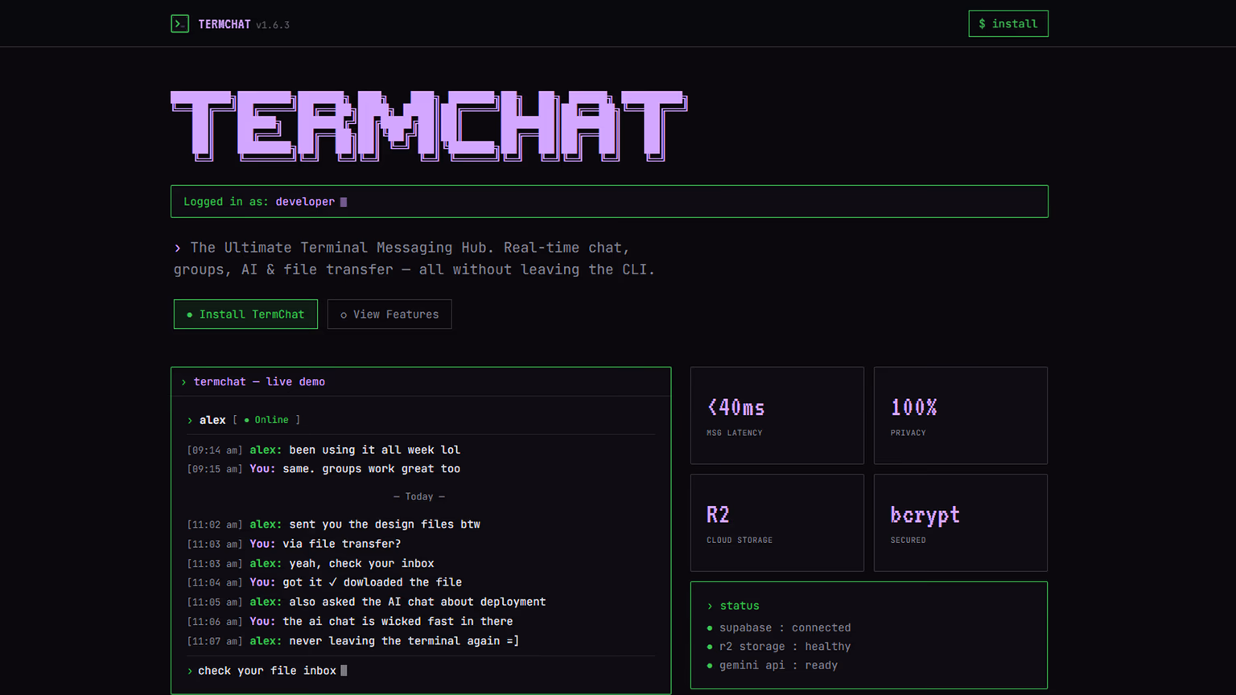
Task: Click the bcrypt SECURED card
Action: pyautogui.click(x=961, y=523)
